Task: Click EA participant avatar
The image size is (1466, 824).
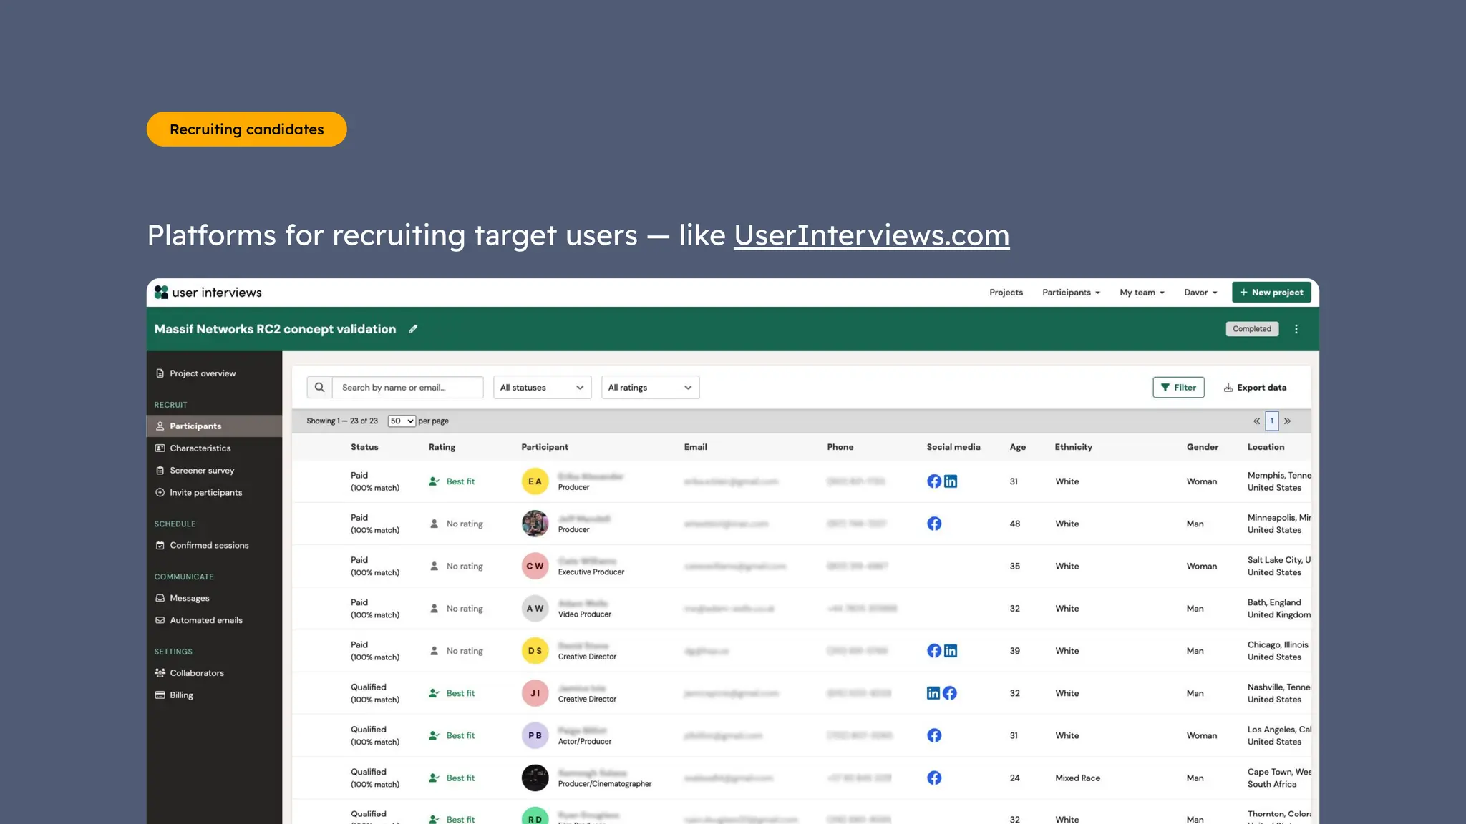Action: [x=535, y=481]
